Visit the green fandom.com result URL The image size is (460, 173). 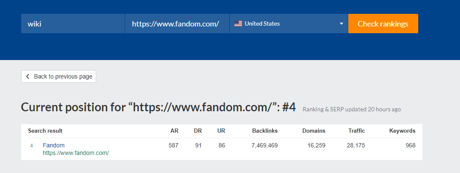tap(76, 153)
